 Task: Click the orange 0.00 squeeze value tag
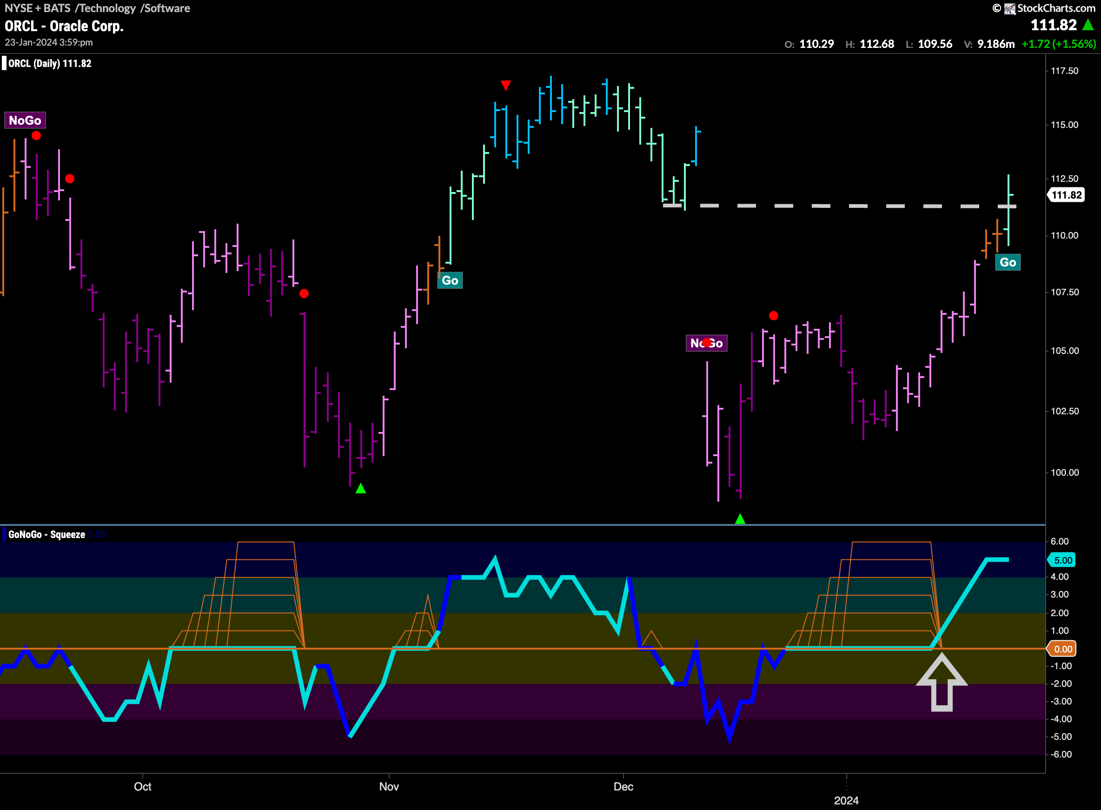(x=1062, y=649)
